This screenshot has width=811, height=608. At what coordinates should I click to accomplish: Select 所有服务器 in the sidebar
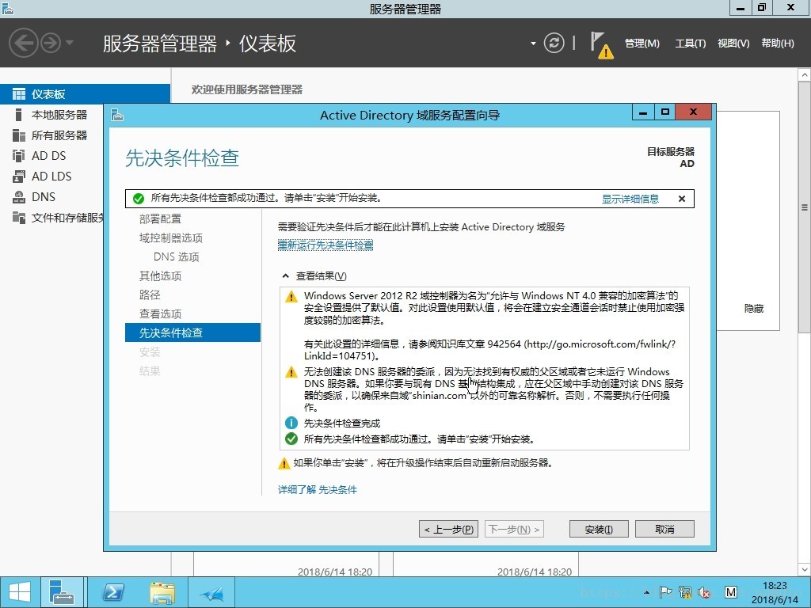[59, 135]
